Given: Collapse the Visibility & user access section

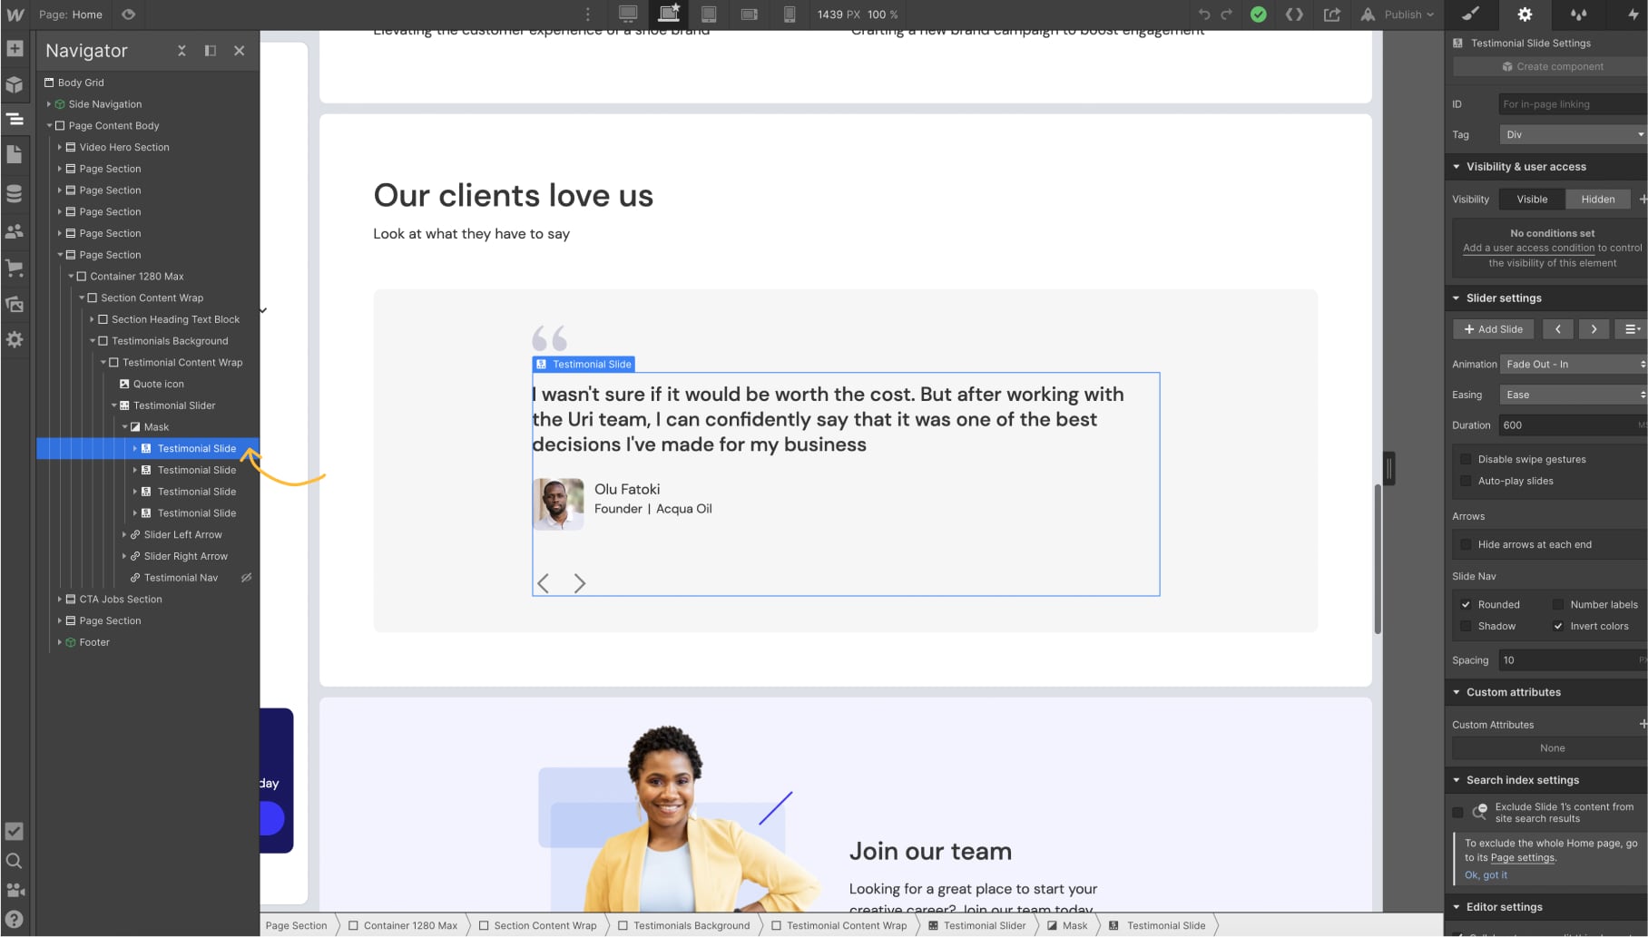Looking at the screenshot, I should click(x=1457, y=167).
